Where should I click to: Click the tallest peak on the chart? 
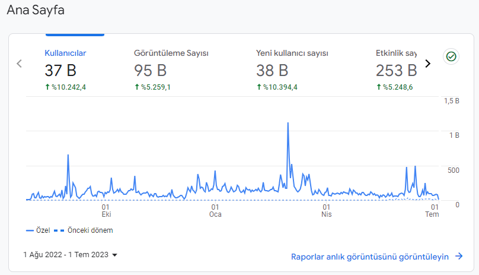(288, 124)
